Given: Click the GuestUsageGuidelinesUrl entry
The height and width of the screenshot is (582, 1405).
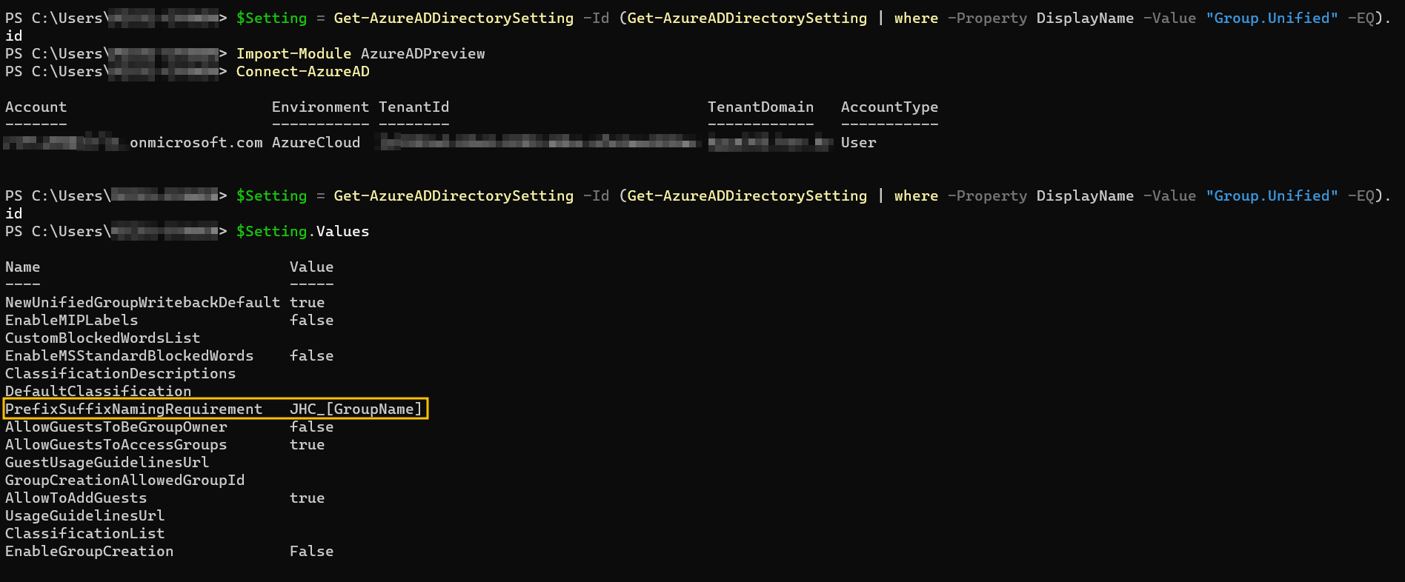Looking at the screenshot, I should [107, 462].
